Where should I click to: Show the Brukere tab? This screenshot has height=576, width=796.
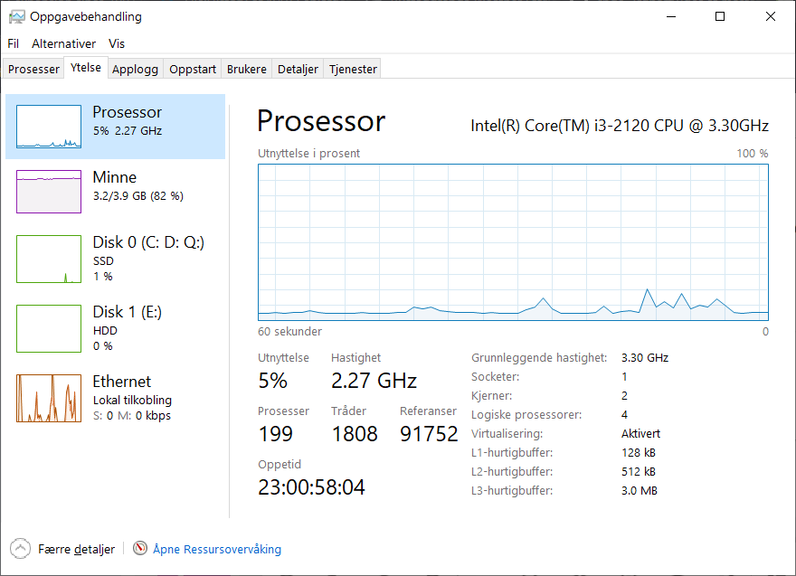247,69
